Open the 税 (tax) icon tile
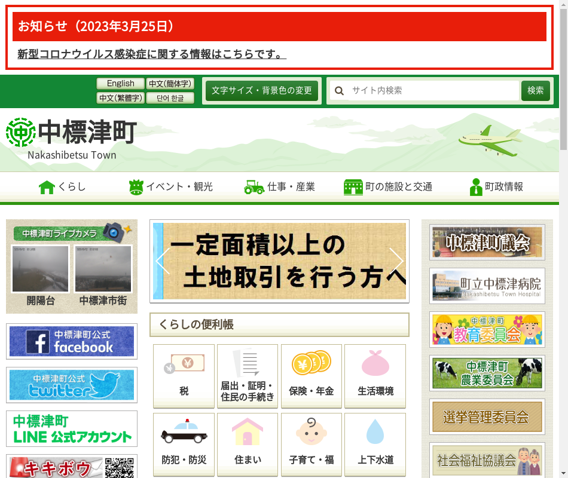This screenshot has height=478, width=568. [184, 364]
